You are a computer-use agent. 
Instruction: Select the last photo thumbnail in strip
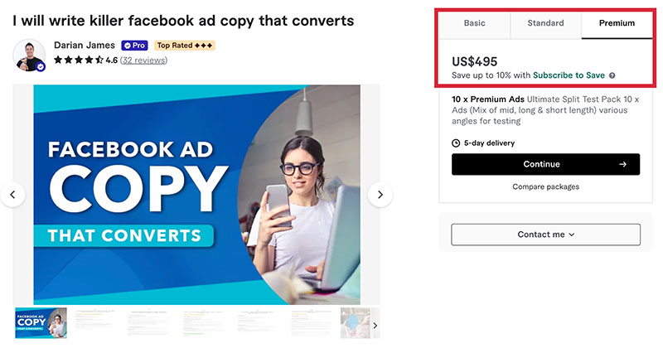point(356,323)
